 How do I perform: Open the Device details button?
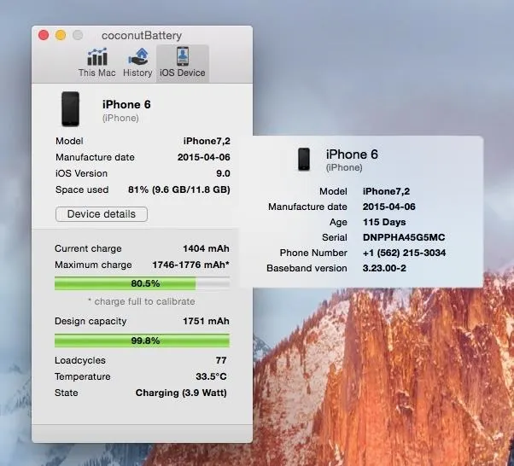[x=102, y=214]
